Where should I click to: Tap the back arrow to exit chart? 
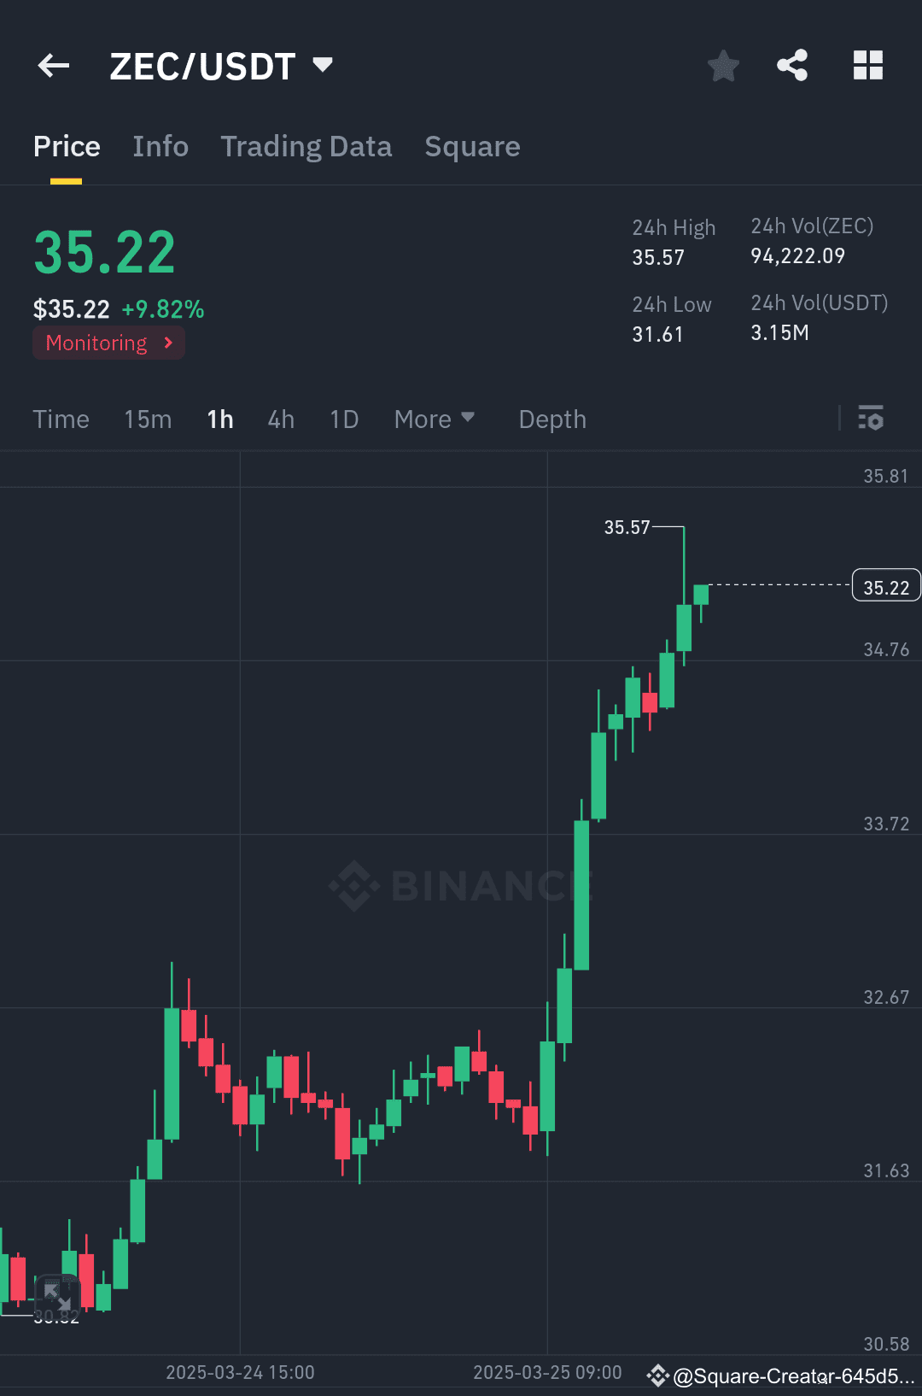coord(53,65)
